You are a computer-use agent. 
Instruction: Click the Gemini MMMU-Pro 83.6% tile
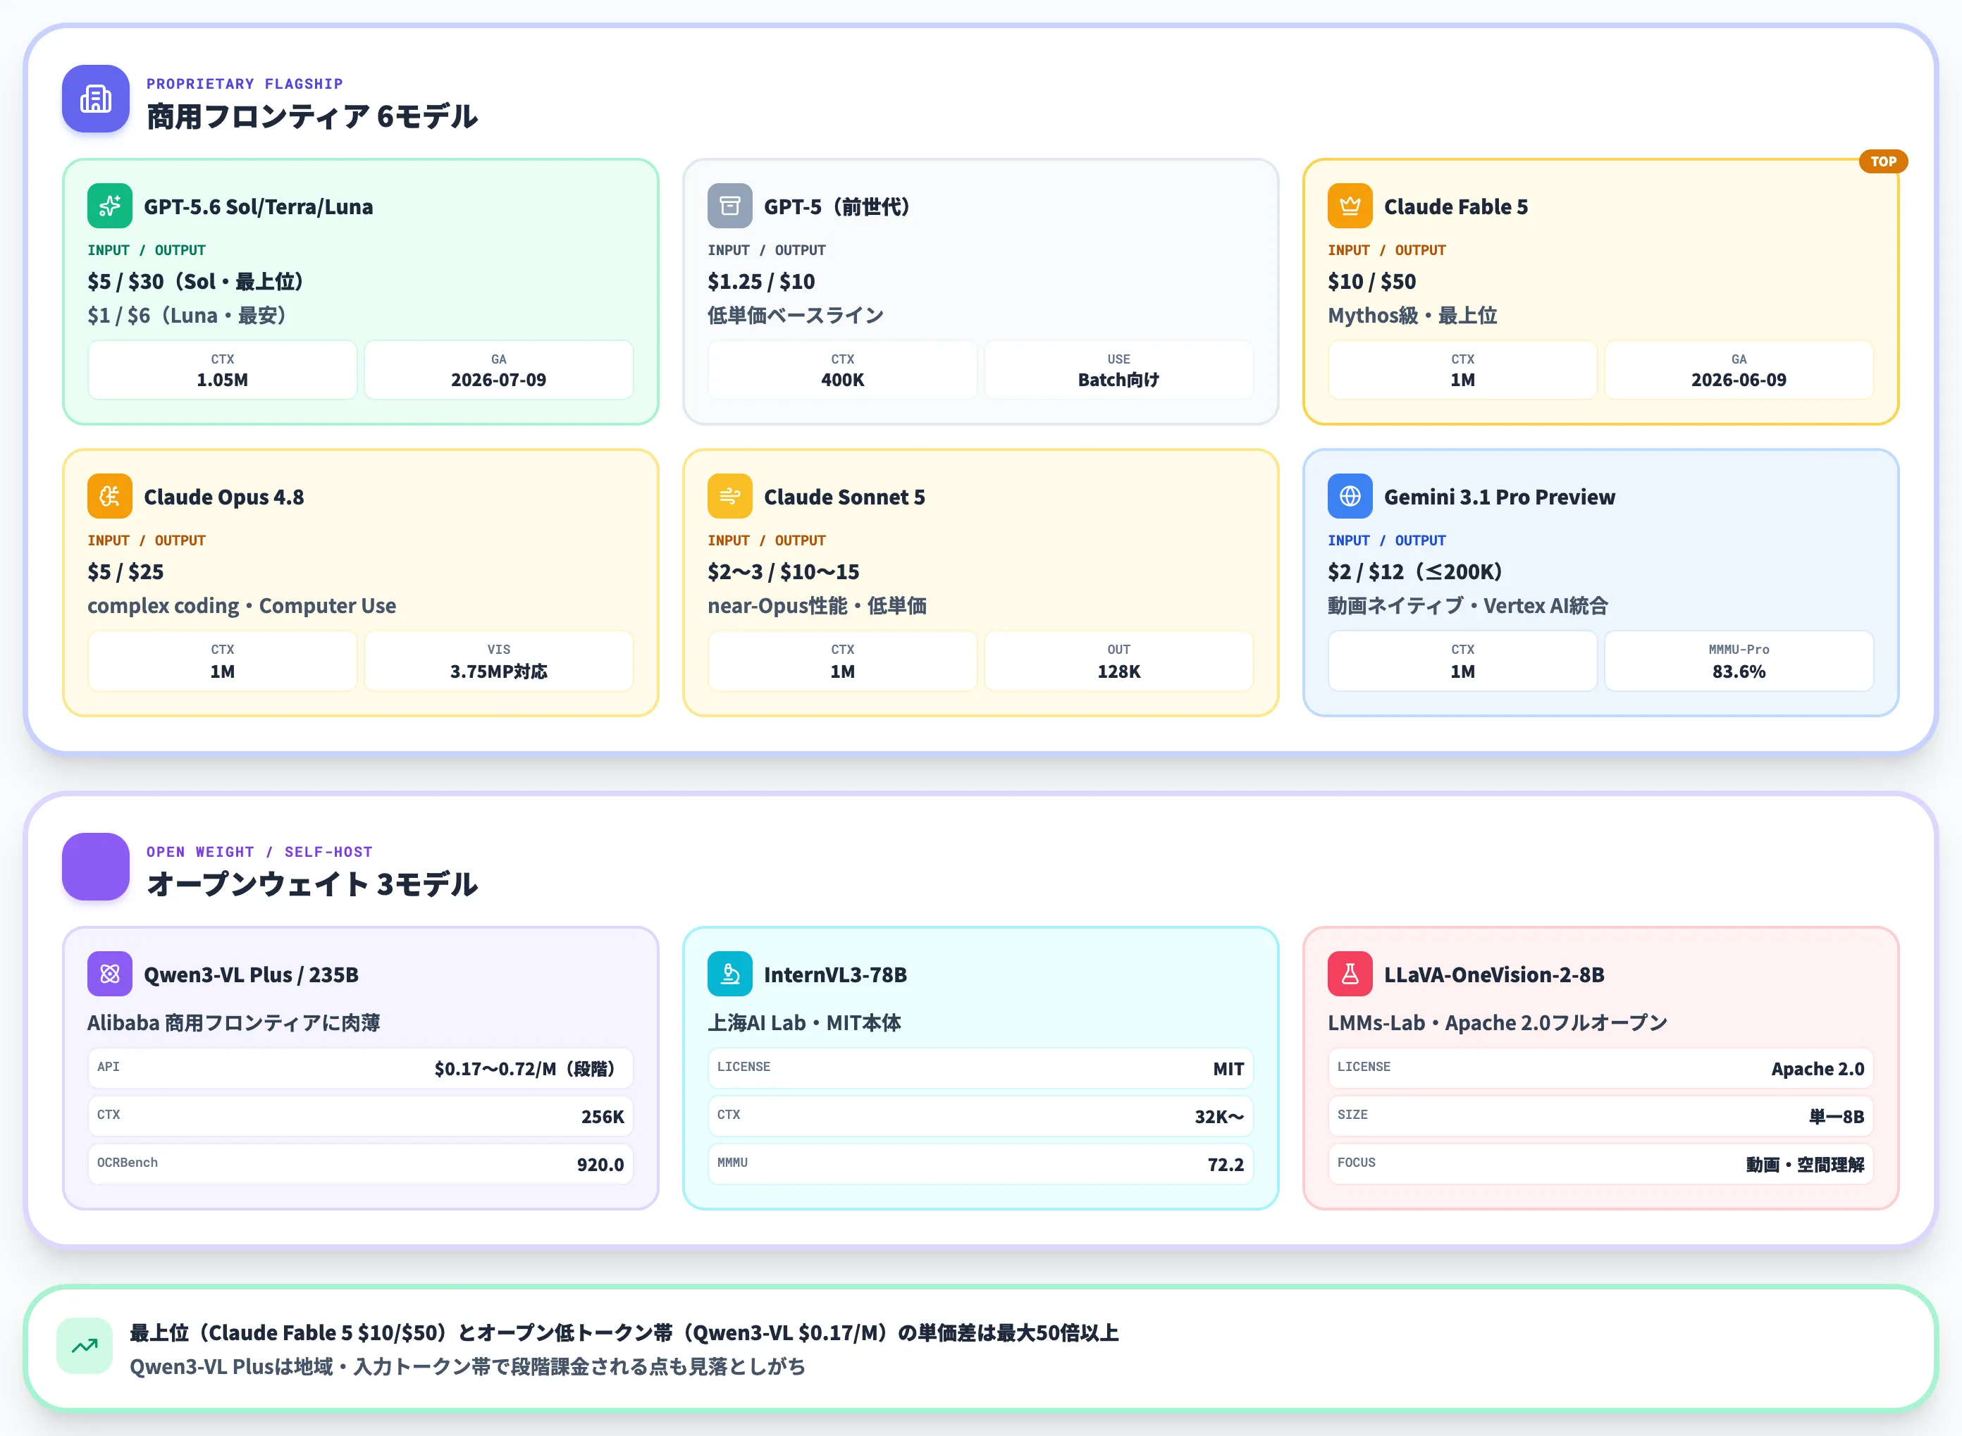coord(1738,662)
